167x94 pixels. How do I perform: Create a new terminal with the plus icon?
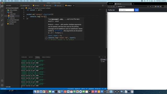[x=99, y=57]
